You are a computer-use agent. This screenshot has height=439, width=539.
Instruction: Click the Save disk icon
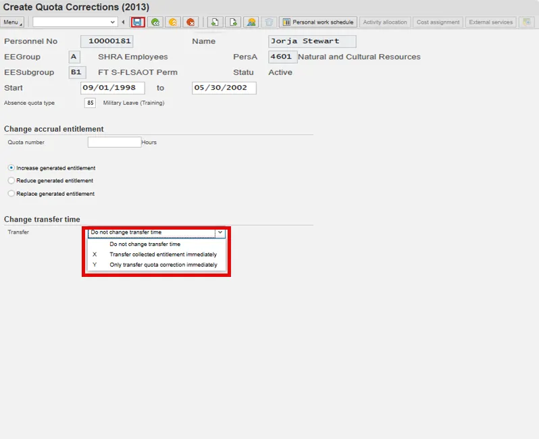click(138, 22)
